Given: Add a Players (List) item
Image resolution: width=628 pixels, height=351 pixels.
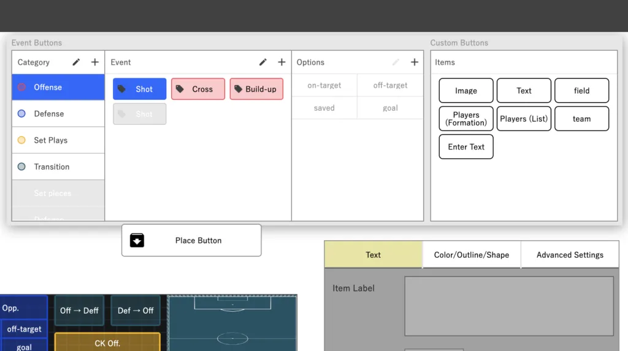Looking at the screenshot, I should 524,118.
